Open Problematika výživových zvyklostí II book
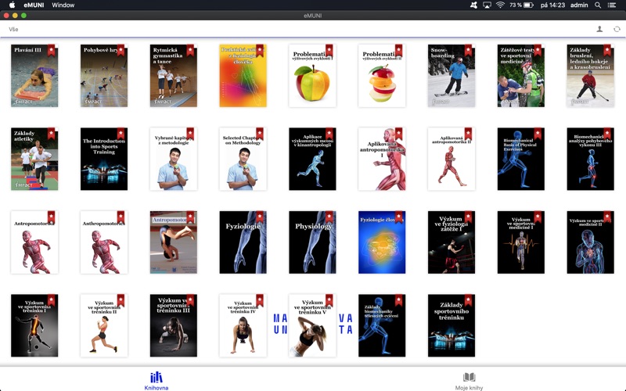 click(382, 75)
